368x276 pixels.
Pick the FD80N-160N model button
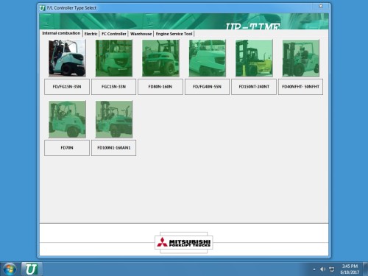point(160,87)
